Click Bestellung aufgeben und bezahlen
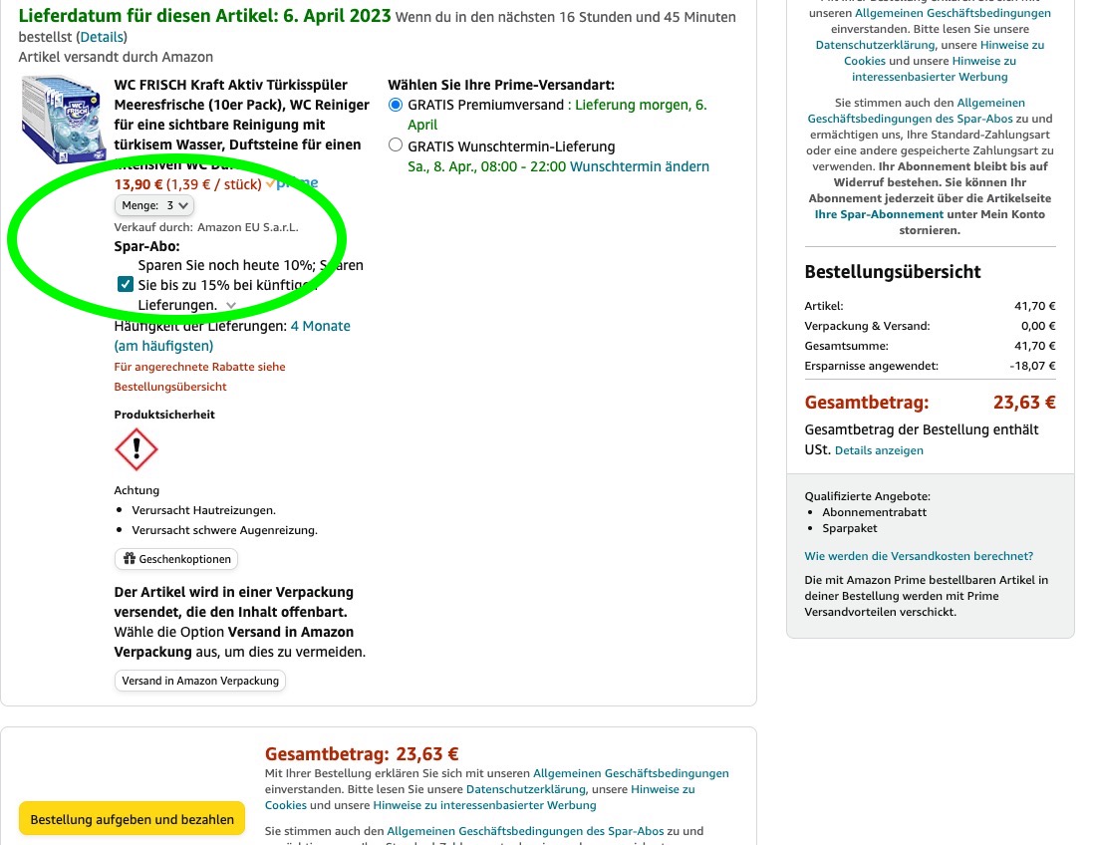Viewport: 1093px width, 845px height. 132,818
